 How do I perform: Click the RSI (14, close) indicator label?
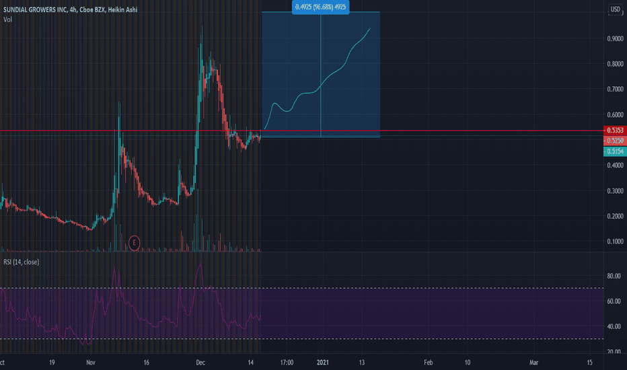[22, 262]
